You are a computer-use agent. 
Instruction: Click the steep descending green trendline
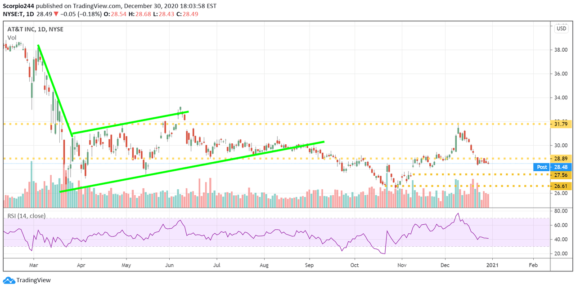pyautogui.click(x=55, y=89)
